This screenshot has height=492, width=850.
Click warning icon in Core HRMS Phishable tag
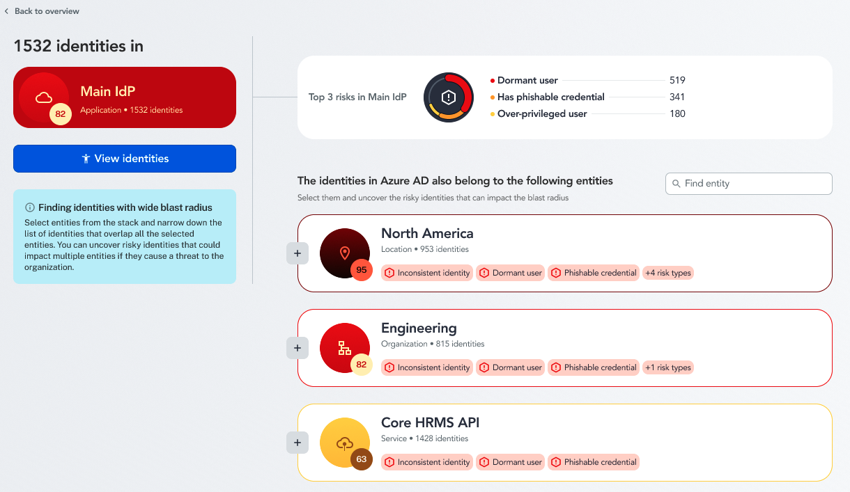point(556,462)
